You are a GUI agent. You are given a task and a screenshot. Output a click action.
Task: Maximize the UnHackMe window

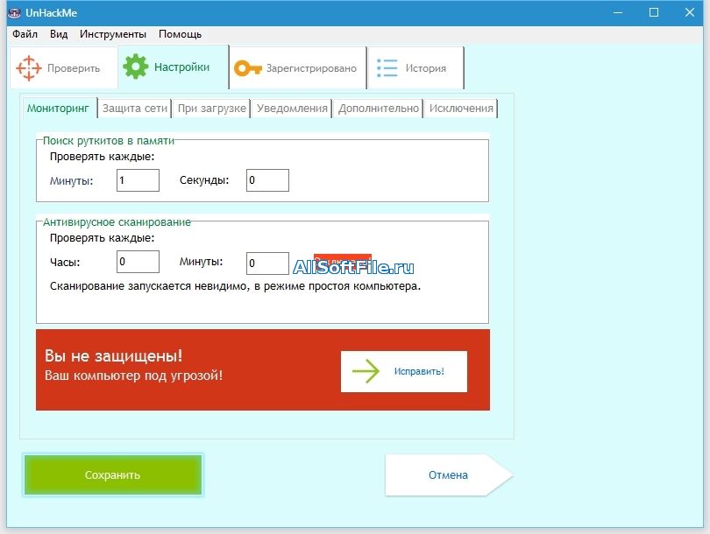653,12
